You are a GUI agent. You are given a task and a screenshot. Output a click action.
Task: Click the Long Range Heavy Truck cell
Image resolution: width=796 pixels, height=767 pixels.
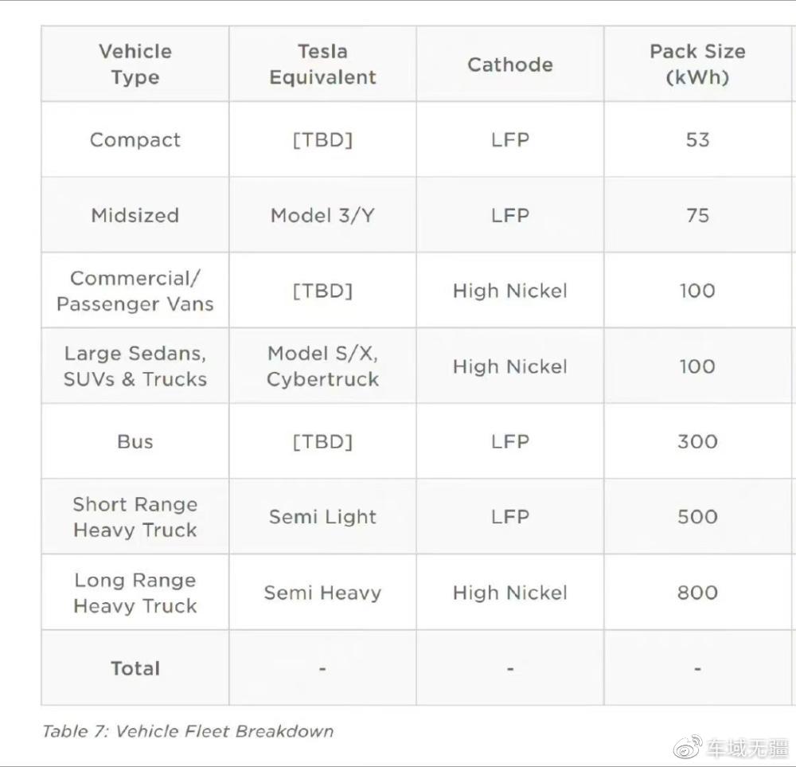135,593
